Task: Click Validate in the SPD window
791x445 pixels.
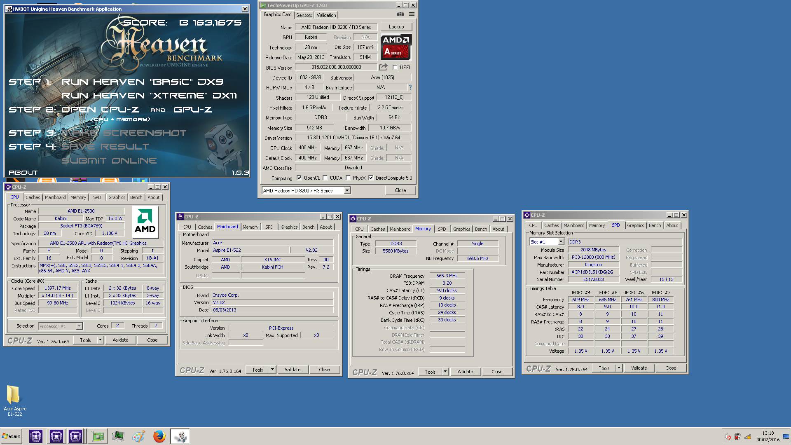Action: coord(639,368)
